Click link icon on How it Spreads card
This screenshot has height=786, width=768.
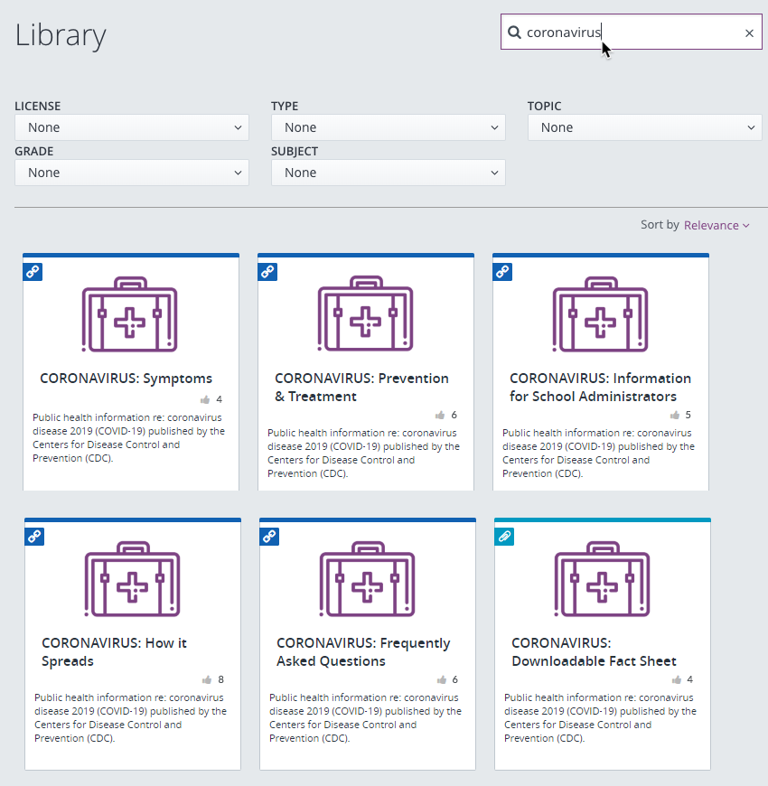(x=34, y=537)
